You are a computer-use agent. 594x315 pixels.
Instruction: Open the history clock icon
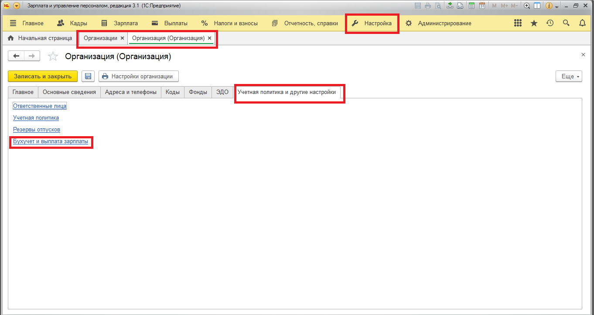pos(550,23)
